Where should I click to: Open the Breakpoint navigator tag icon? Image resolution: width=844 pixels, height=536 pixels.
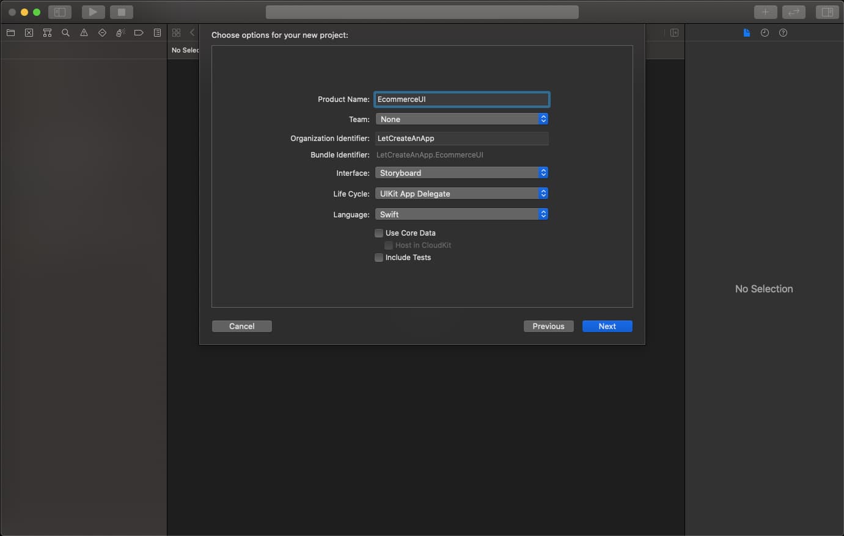tap(139, 33)
